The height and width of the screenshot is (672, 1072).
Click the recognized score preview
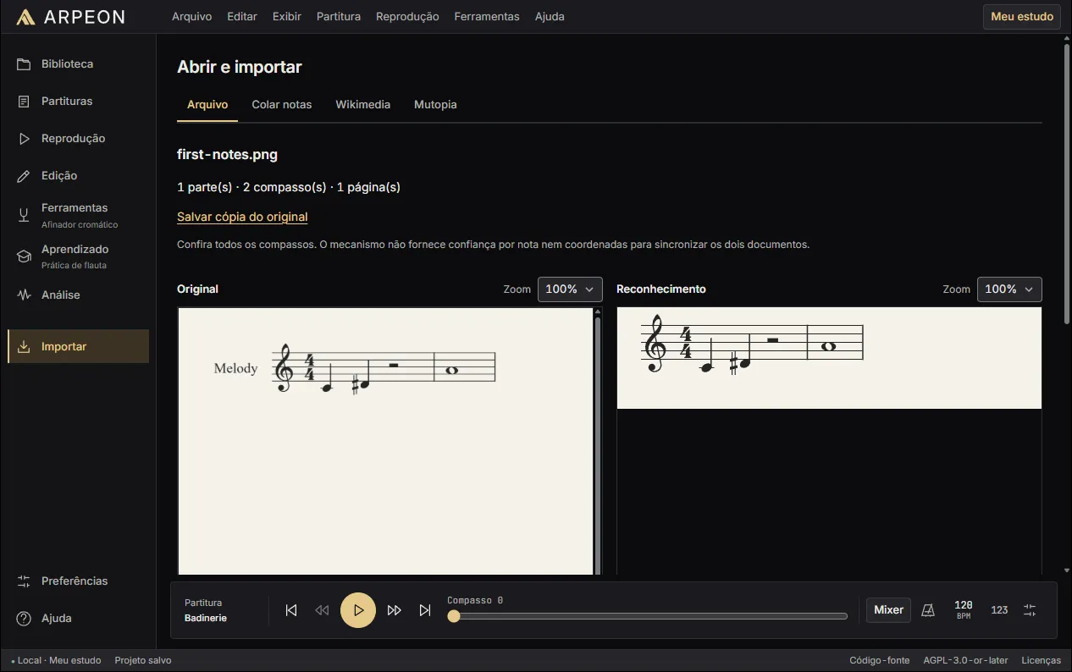pyautogui.click(x=829, y=358)
